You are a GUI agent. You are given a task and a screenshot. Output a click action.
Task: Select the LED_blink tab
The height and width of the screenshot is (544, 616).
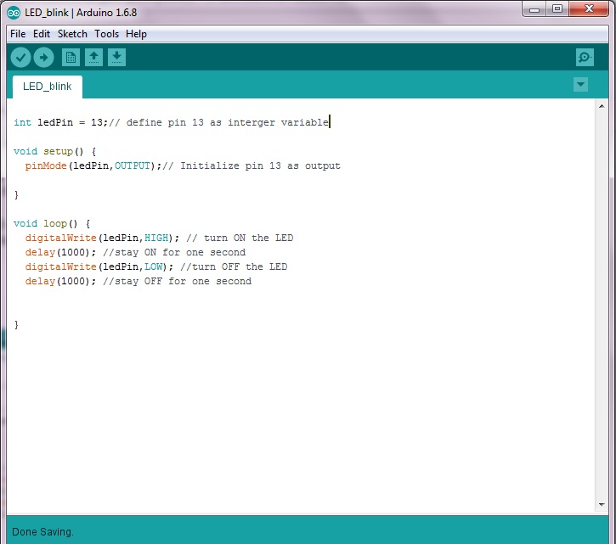point(47,87)
